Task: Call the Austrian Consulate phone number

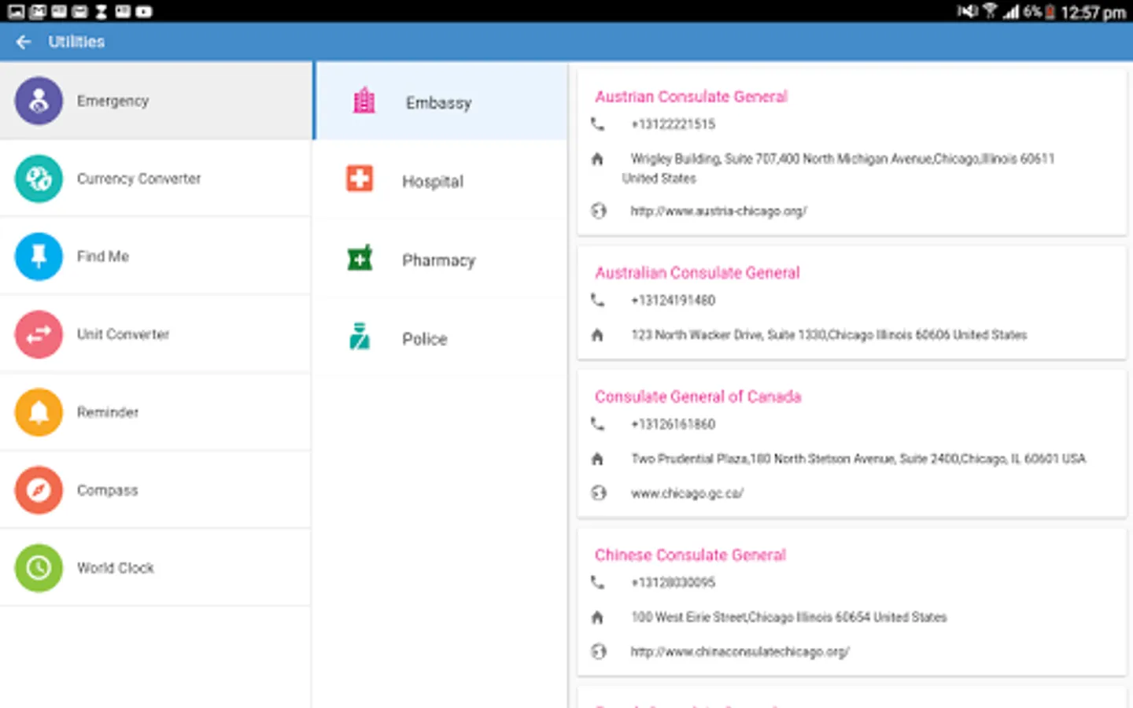Action: click(x=673, y=124)
